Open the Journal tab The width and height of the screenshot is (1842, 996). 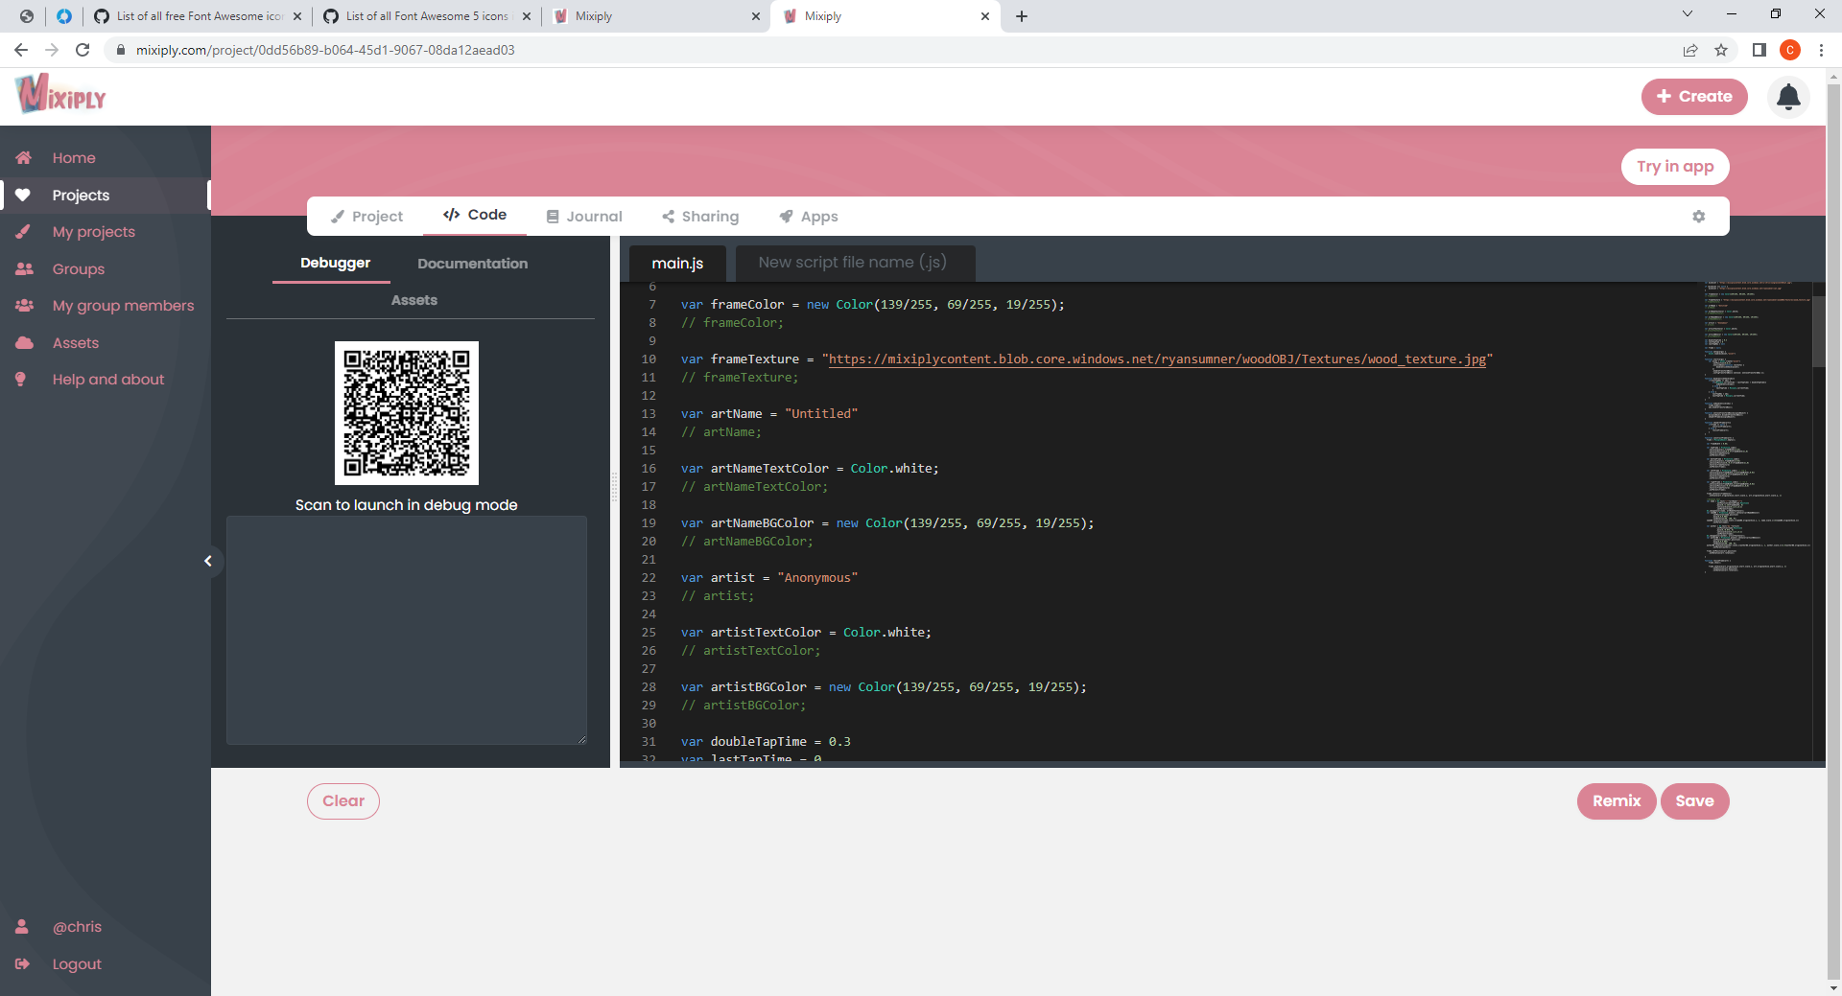(x=584, y=217)
